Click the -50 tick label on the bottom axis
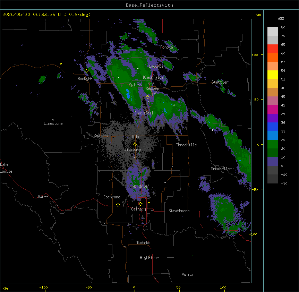 click(x=88, y=287)
